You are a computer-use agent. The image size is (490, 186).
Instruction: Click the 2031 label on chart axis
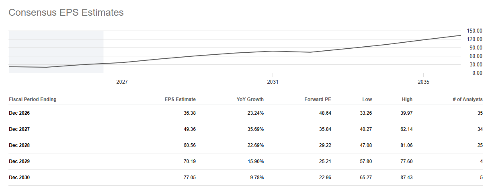click(273, 82)
